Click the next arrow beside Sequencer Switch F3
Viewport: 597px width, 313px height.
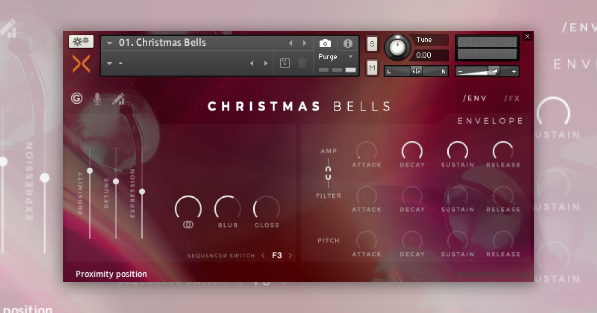click(x=290, y=254)
